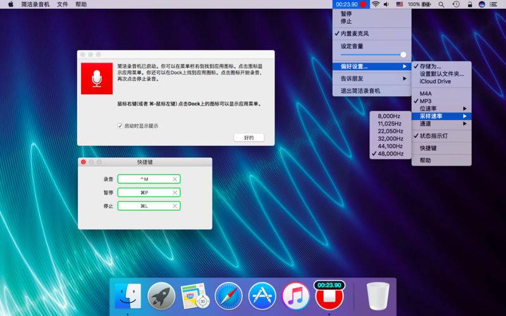Clear the 暂停 shortcut with its X

[175, 193]
